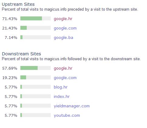The image size is (147, 128).
Task: Open the upstream google.com link
Action: [65, 28]
